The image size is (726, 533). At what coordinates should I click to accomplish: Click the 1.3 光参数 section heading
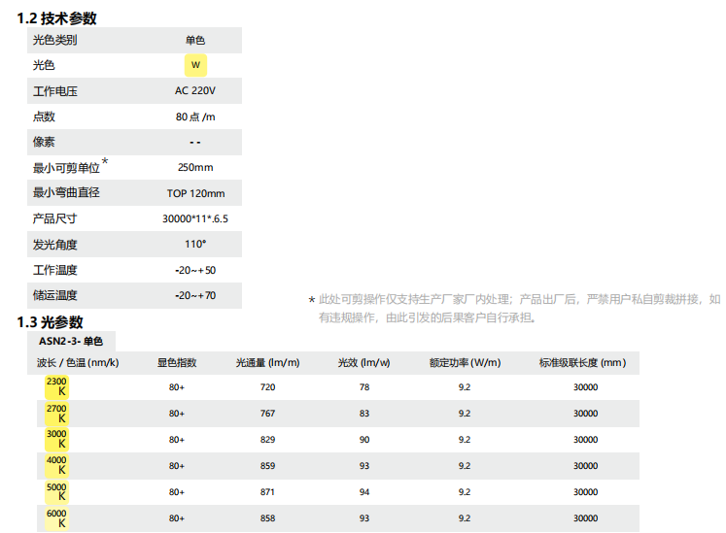[x=51, y=321]
